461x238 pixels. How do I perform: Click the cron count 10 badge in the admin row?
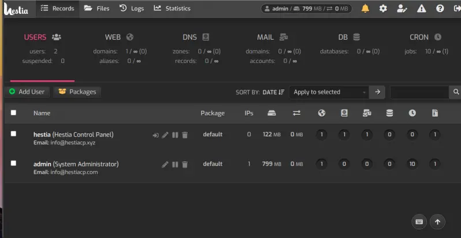coord(412,164)
